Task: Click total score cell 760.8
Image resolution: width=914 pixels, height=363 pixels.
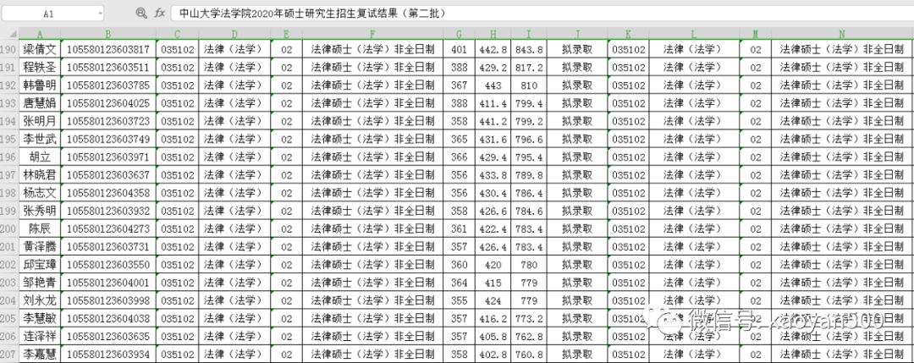Action: [529, 355]
